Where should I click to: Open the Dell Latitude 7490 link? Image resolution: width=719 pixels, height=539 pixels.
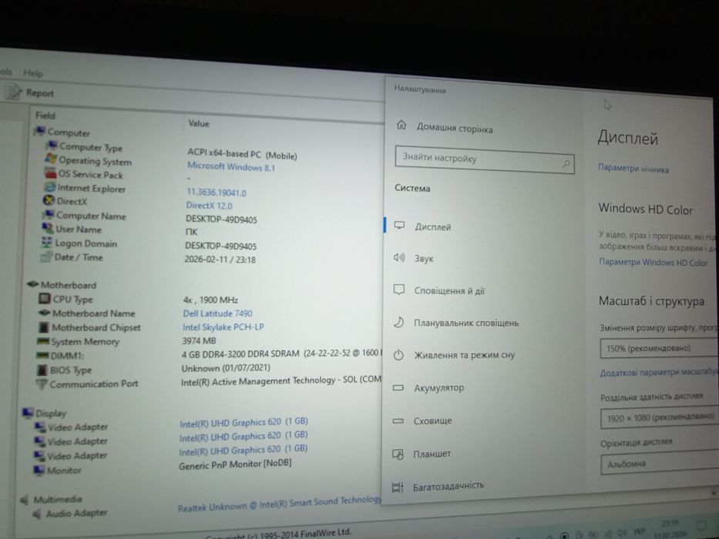pyautogui.click(x=218, y=313)
